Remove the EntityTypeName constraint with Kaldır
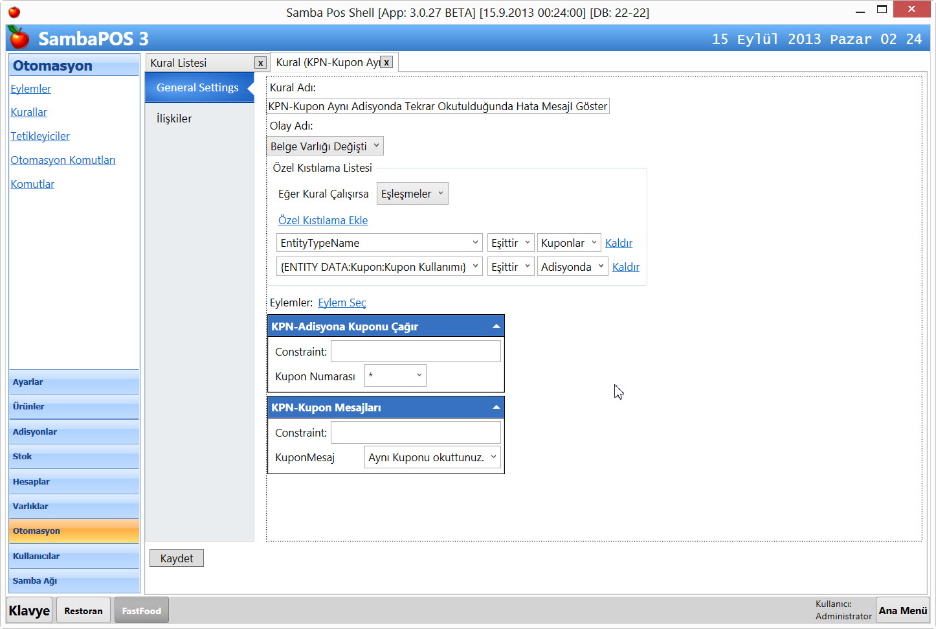This screenshot has width=936, height=629. click(618, 243)
